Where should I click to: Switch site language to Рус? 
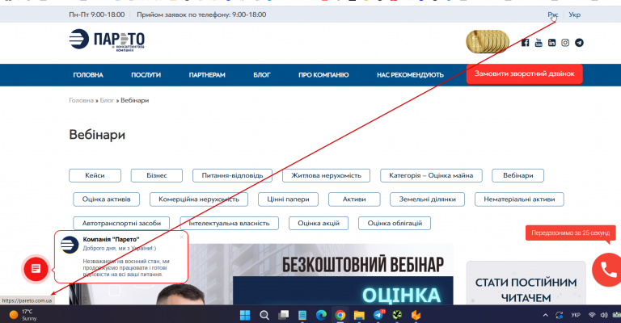click(x=553, y=15)
